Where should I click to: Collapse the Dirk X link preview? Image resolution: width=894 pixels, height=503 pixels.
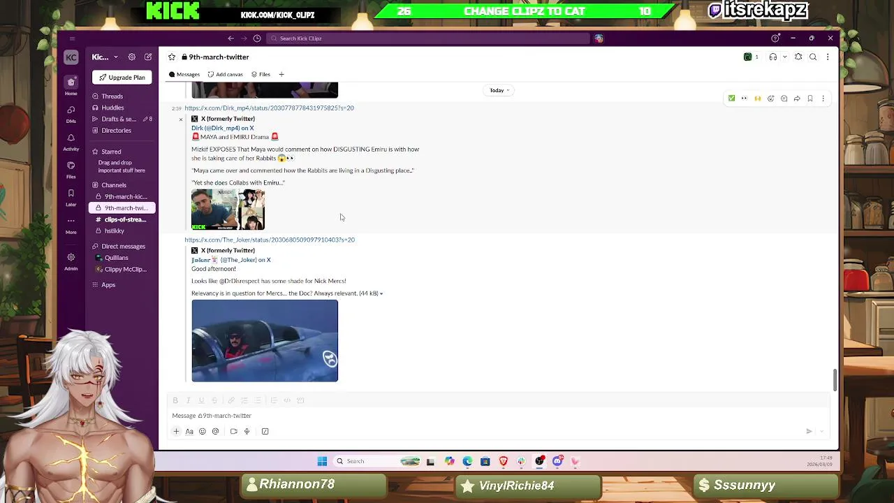pyautogui.click(x=180, y=119)
